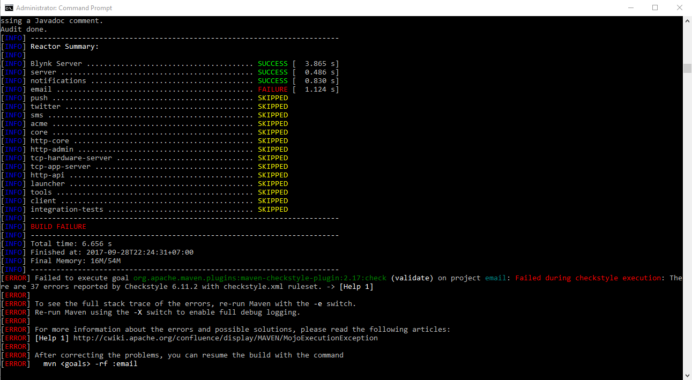The height and width of the screenshot is (380, 692).
Task: Click the red FAILURE status for email
Action: click(273, 90)
